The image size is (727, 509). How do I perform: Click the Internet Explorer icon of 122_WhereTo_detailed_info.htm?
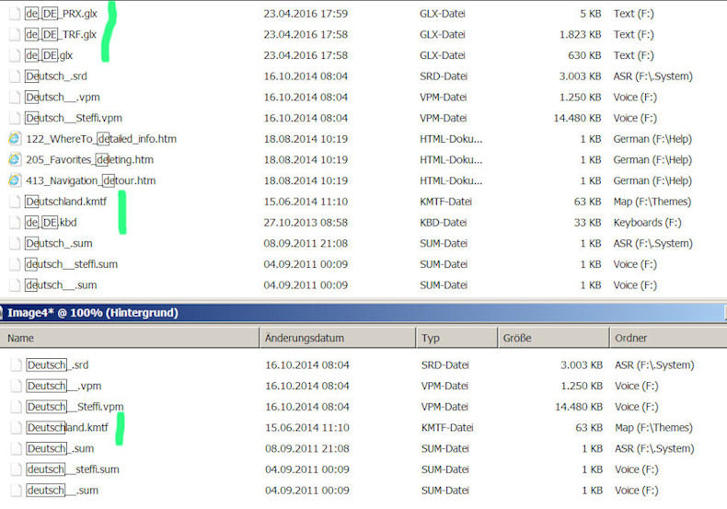coord(15,139)
